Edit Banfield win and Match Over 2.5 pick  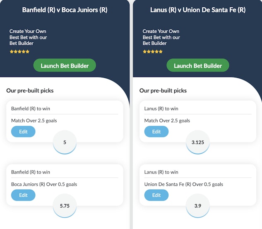[x=23, y=131]
